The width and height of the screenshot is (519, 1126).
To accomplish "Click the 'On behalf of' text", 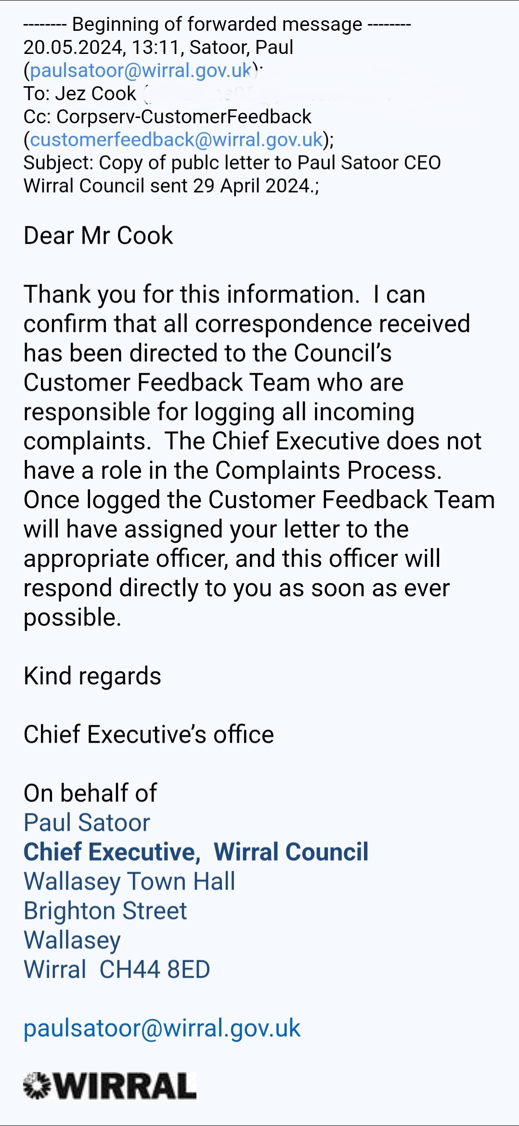I will point(90,793).
